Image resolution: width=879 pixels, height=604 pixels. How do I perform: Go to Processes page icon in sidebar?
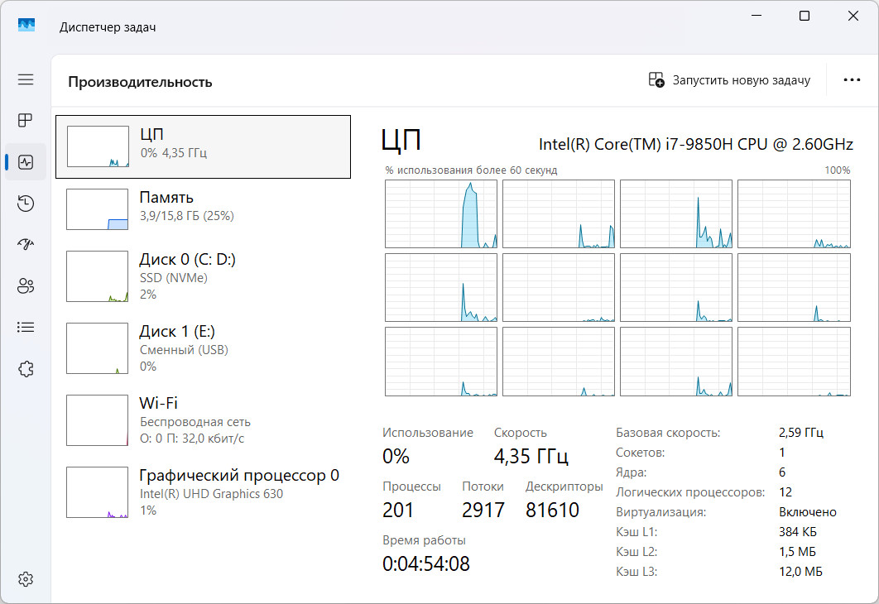pyautogui.click(x=26, y=121)
